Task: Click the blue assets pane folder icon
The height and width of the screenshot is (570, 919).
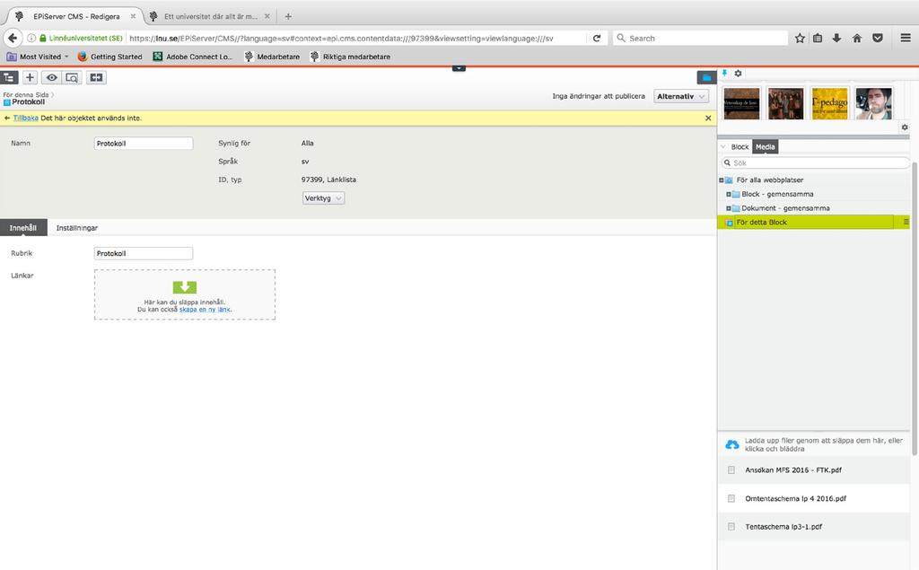Action: point(706,77)
